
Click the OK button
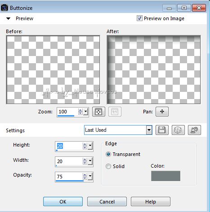tap(63, 202)
